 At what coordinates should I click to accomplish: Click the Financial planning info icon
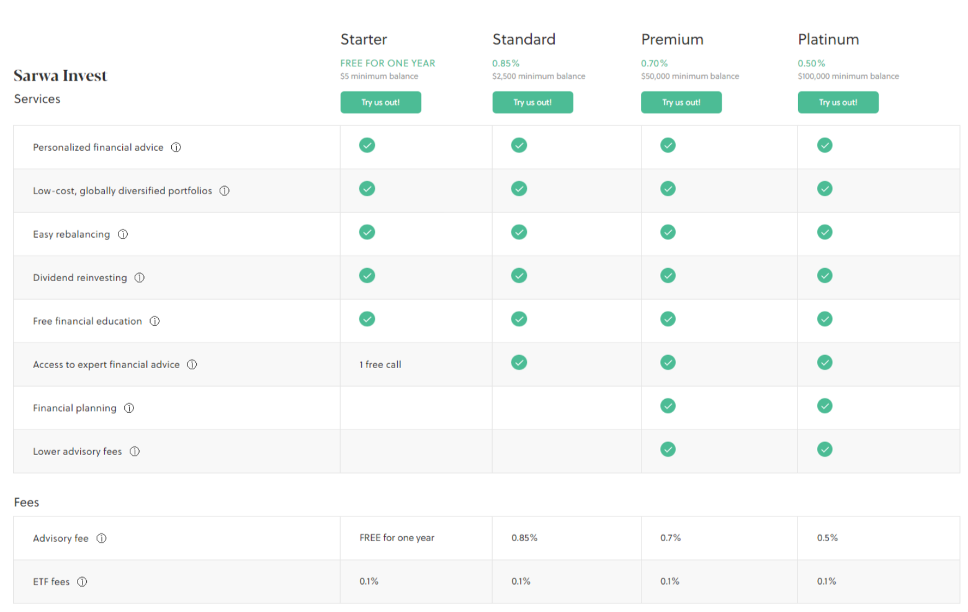pyautogui.click(x=129, y=408)
